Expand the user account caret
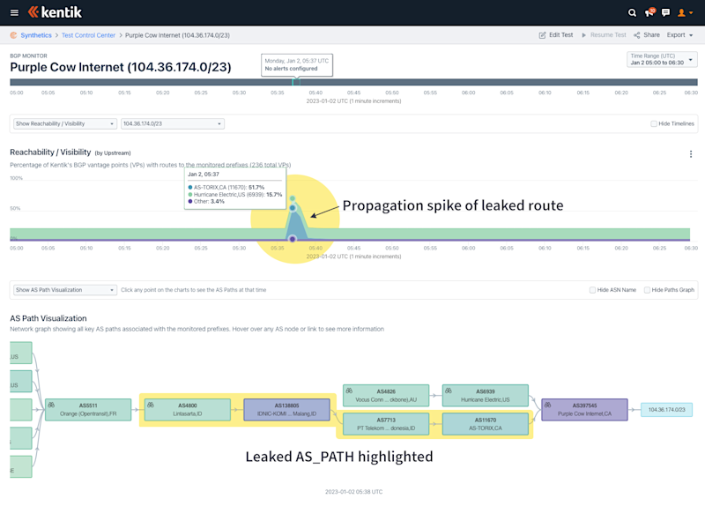The image size is (705, 506). 691,13
